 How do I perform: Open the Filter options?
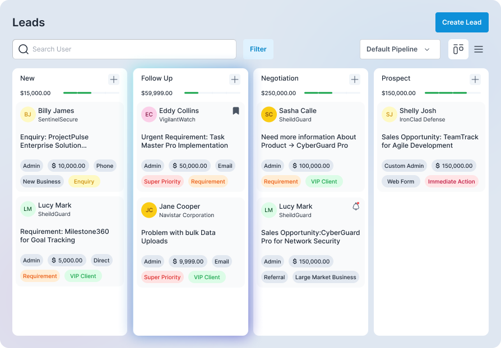pos(258,49)
